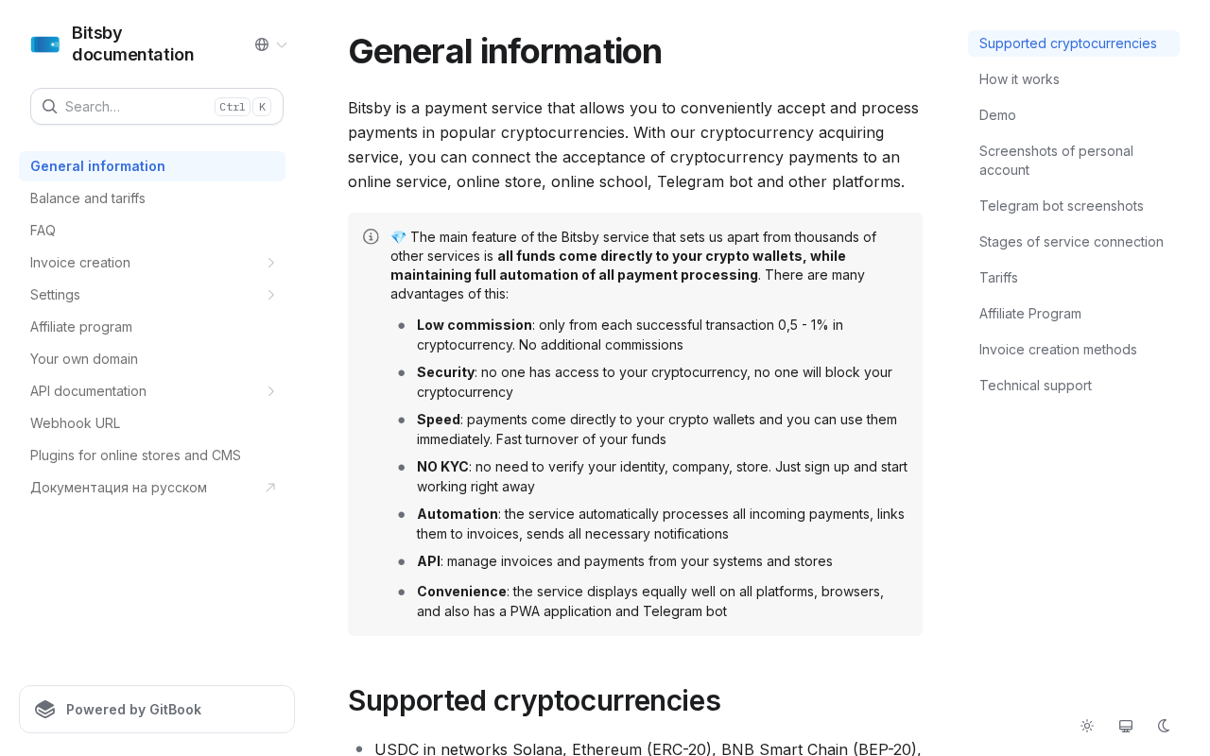The image size is (1210, 756).
Task: Open the FAQ page
Action: (x=43, y=231)
